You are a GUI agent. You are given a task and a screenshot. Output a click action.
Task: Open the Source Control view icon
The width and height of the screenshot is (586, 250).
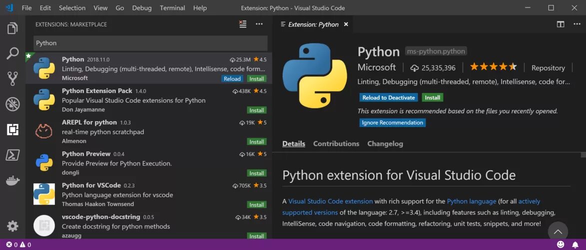tap(12, 79)
